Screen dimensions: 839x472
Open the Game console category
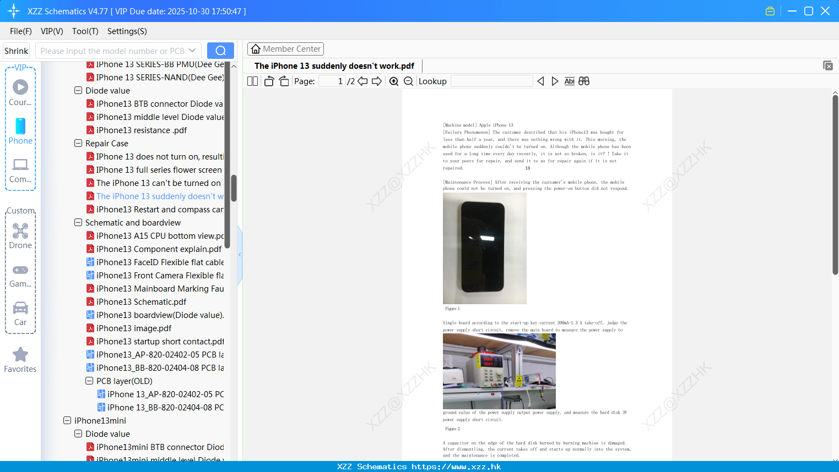pyautogui.click(x=20, y=276)
